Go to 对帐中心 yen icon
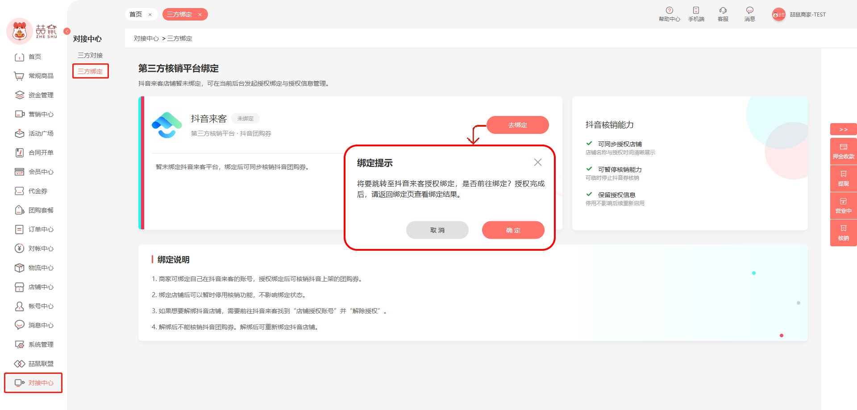Viewport: 857px width, 410px height. (19, 249)
